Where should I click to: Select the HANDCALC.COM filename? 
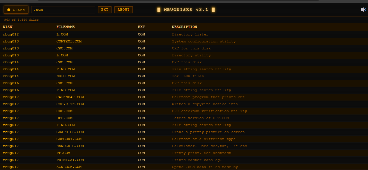[70, 146]
